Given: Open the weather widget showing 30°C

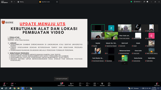Looking at the screenshot, I should click(x=133, y=88).
